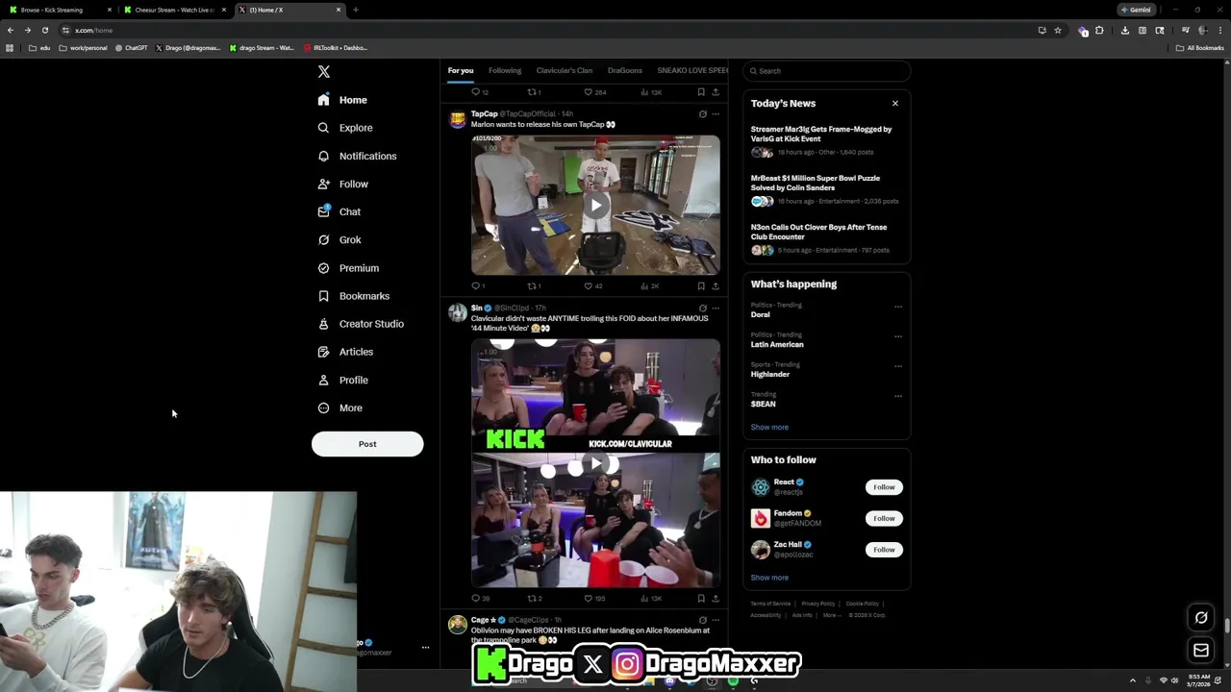
Task: Follow the React account
Action: tap(884, 487)
